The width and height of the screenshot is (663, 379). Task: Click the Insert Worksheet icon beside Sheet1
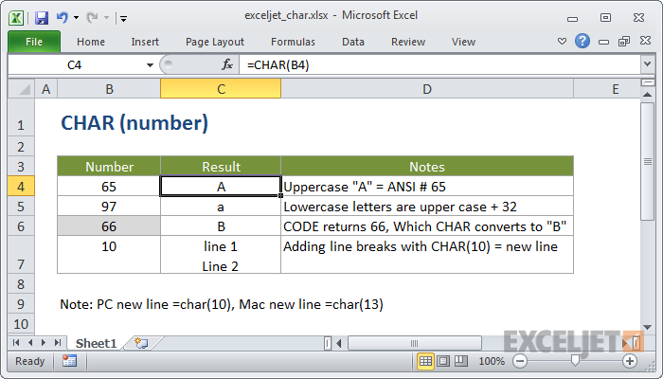[141, 342]
